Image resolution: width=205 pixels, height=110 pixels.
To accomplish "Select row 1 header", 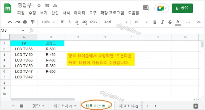I will [x=5, y=43].
